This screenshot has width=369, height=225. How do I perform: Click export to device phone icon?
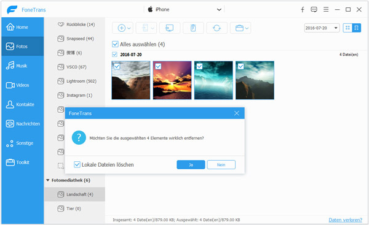[x=145, y=28]
